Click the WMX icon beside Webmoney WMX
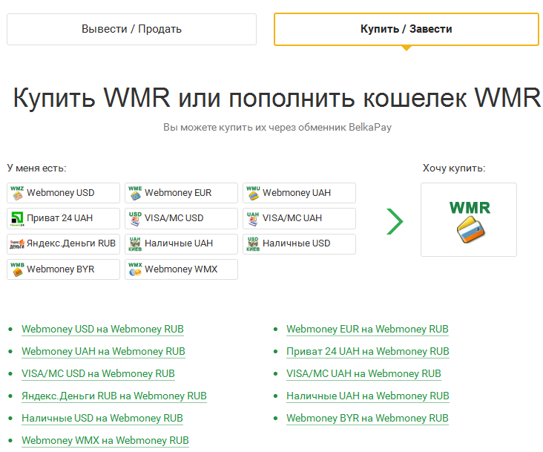Viewport: 543px width, 452px height. [x=135, y=269]
